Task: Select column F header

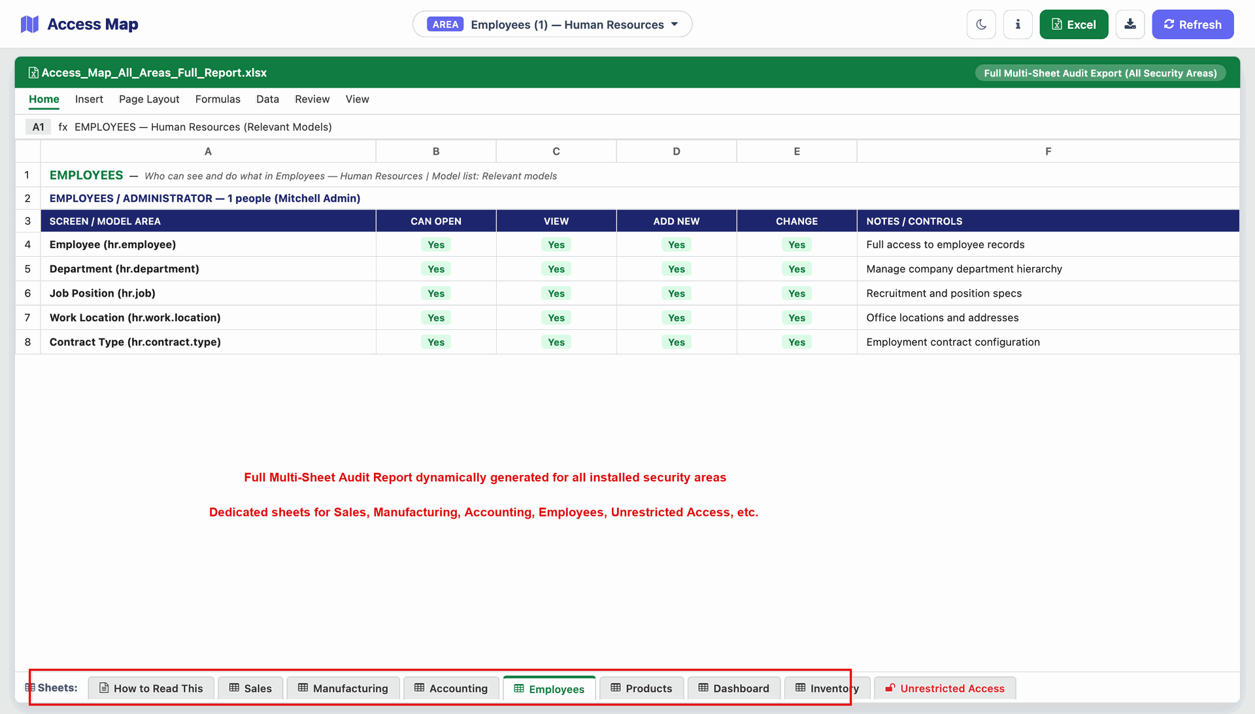Action: 1048,152
